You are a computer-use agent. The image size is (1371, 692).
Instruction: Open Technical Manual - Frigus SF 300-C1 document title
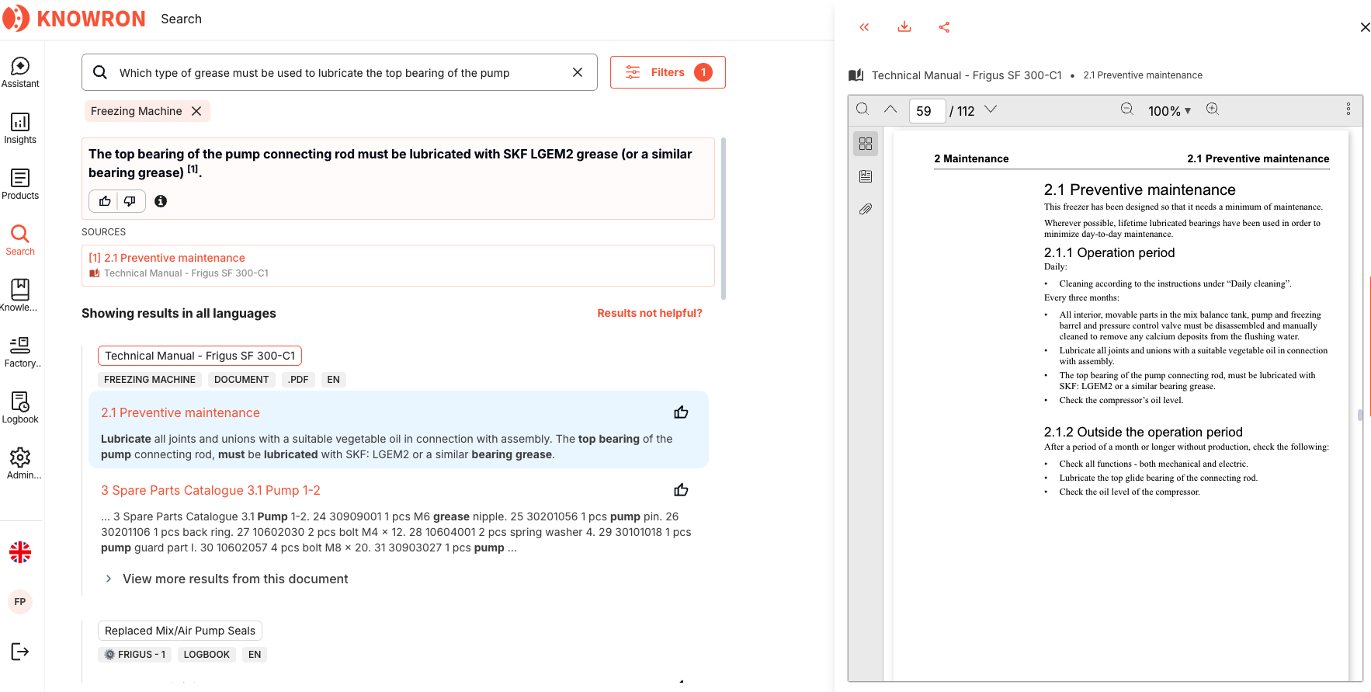(200, 356)
